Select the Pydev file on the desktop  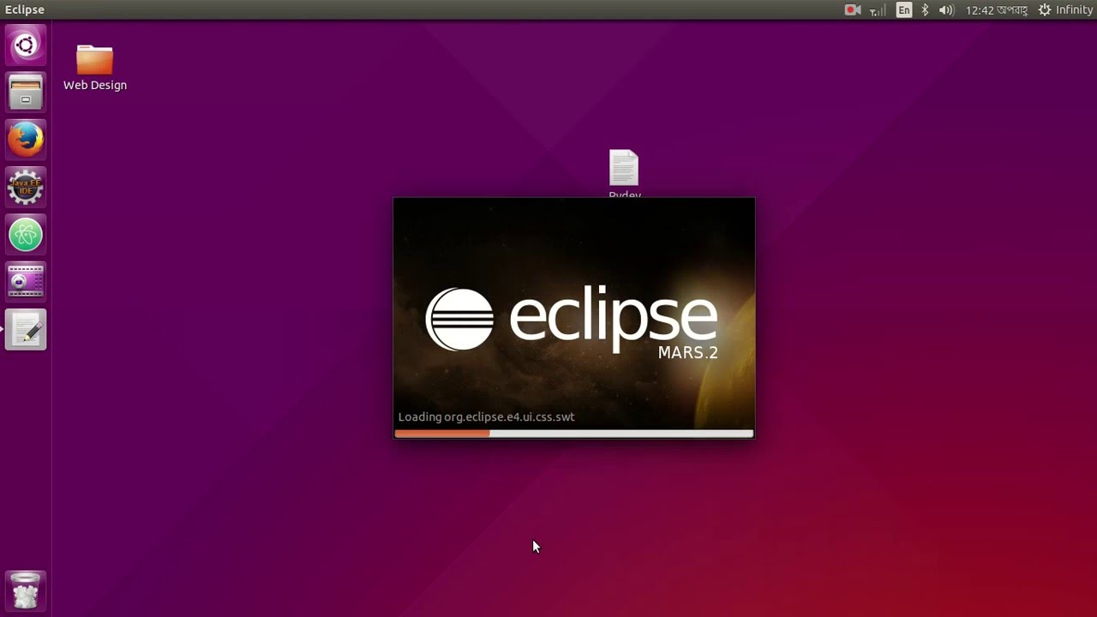tap(624, 174)
